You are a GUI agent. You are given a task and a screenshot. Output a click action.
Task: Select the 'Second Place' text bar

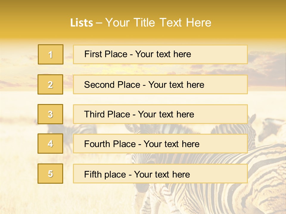click(x=160, y=84)
